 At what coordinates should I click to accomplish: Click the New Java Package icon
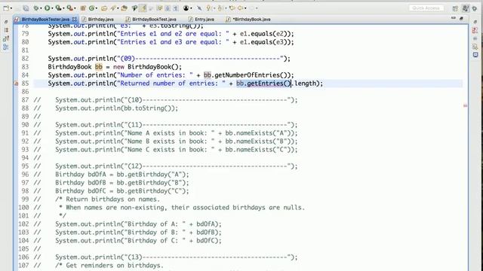coord(83,8)
